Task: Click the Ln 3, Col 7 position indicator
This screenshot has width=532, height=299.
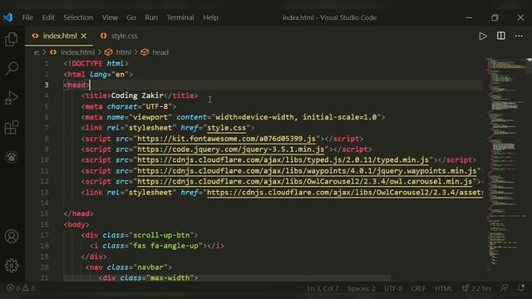Action: coord(323,288)
